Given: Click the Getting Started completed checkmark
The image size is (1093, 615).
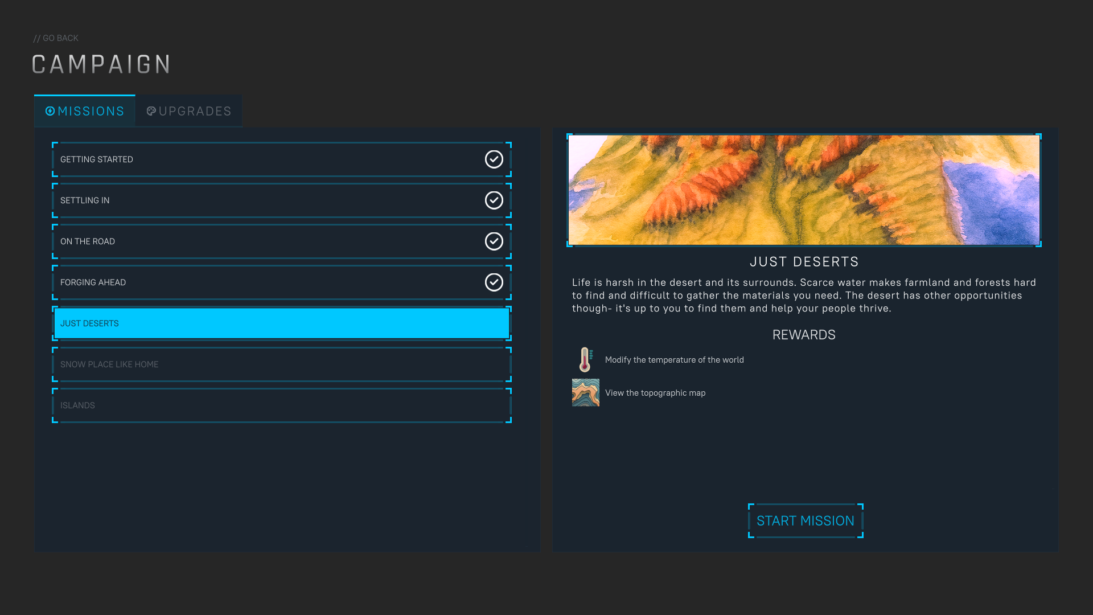Looking at the screenshot, I should pos(494,159).
